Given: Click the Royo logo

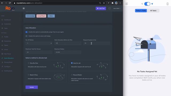Looking at the screenshot, I should coord(10,8).
